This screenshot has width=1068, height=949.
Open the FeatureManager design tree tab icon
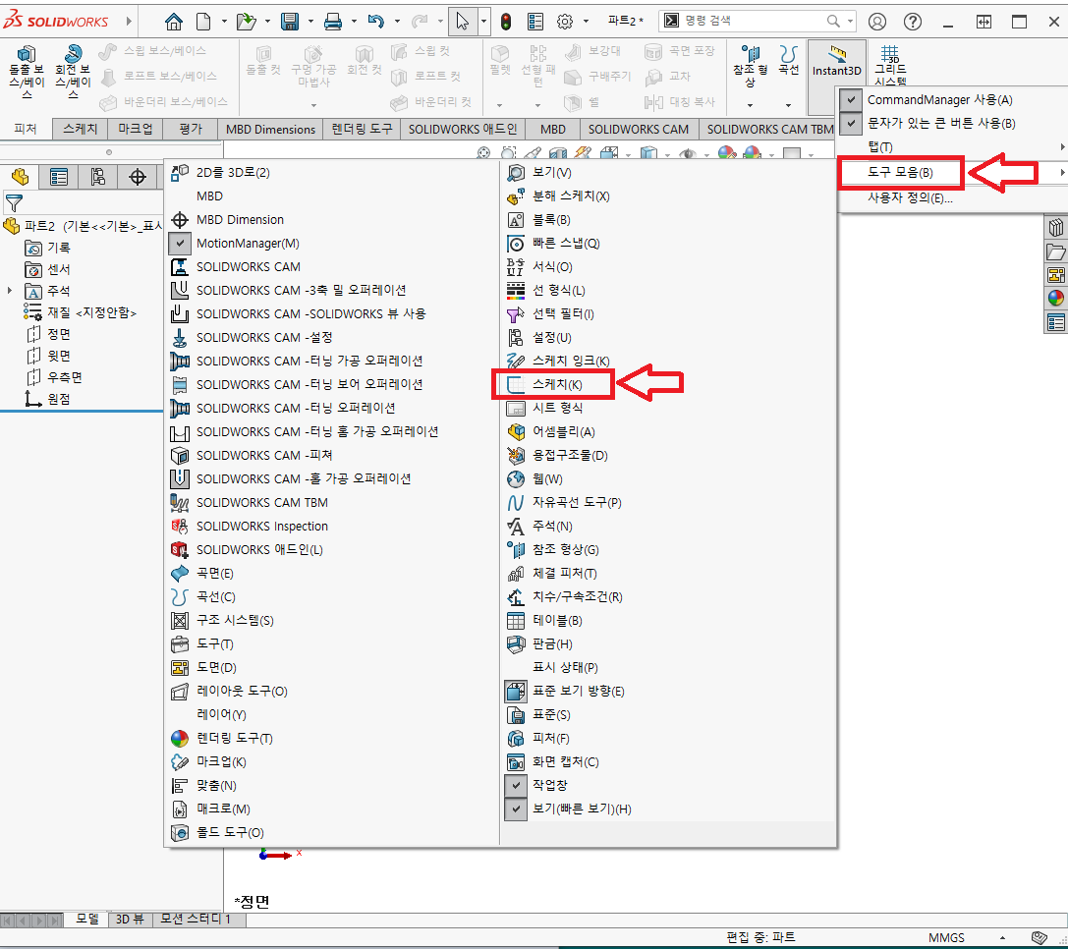[x=21, y=178]
